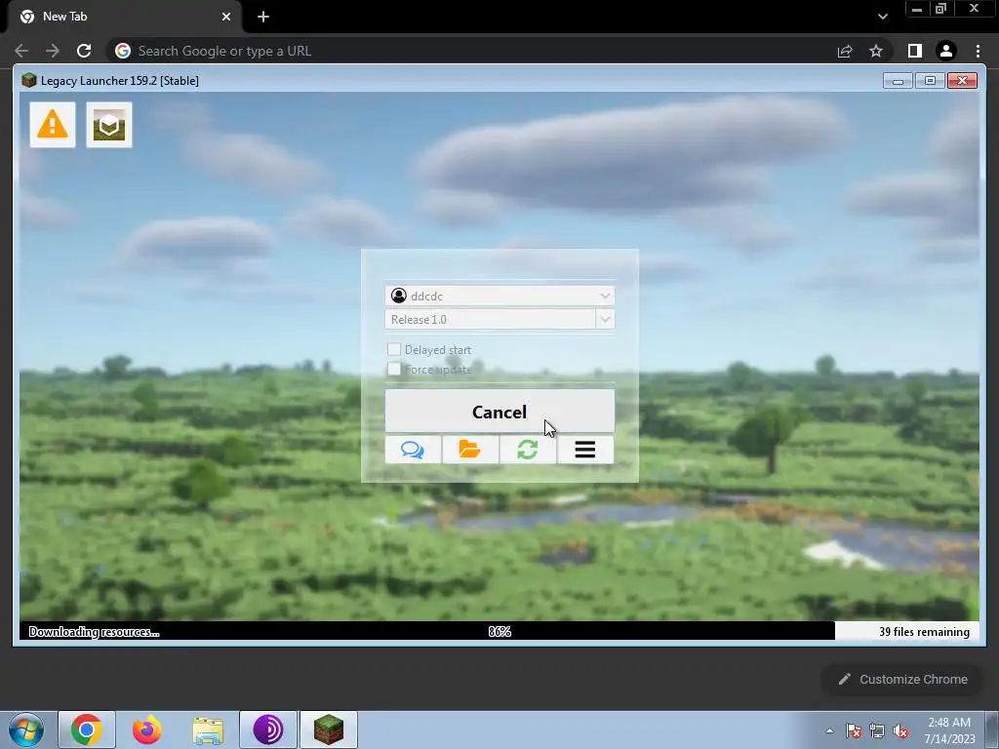The image size is (999, 749).
Task: Cancel the resource download
Action: [499, 412]
